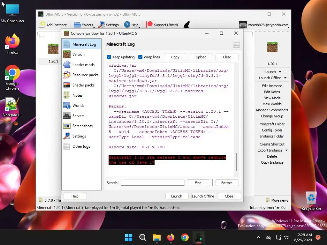The image size is (327, 245).
Task: Click the Worlds globe icon
Action: coord(66,105)
